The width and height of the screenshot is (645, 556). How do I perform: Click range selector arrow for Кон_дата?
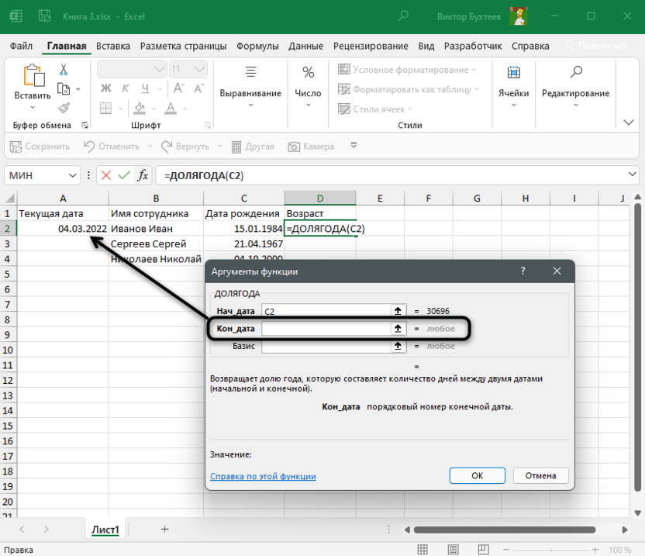tap(398, 329)
